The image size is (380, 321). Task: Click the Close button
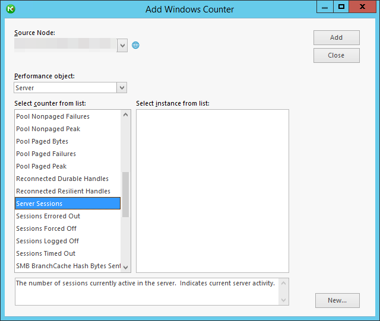pyautogui.click(x=337, y=56)
